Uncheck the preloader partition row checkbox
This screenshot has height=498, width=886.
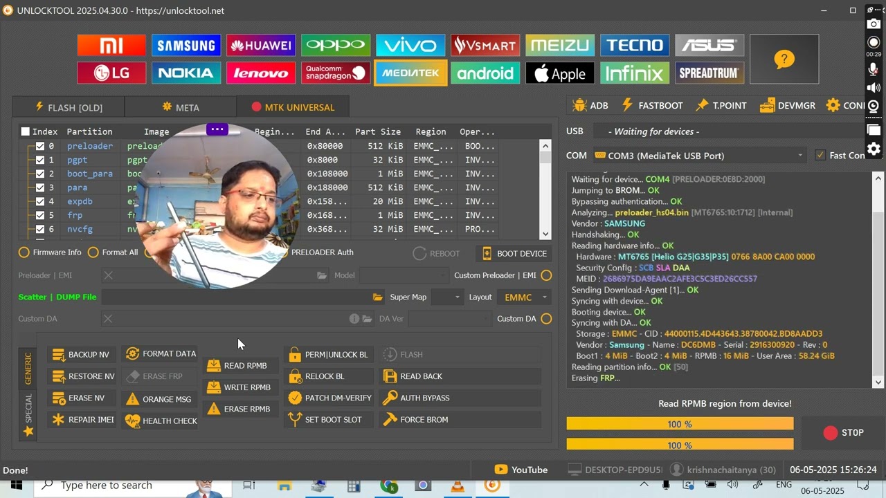(x=40, y=146)
